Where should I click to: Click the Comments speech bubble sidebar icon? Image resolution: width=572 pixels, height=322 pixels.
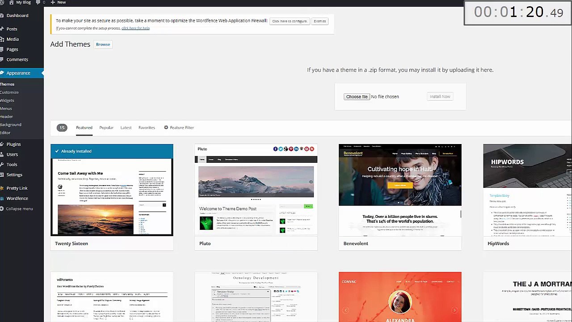(x=2, y=59)
